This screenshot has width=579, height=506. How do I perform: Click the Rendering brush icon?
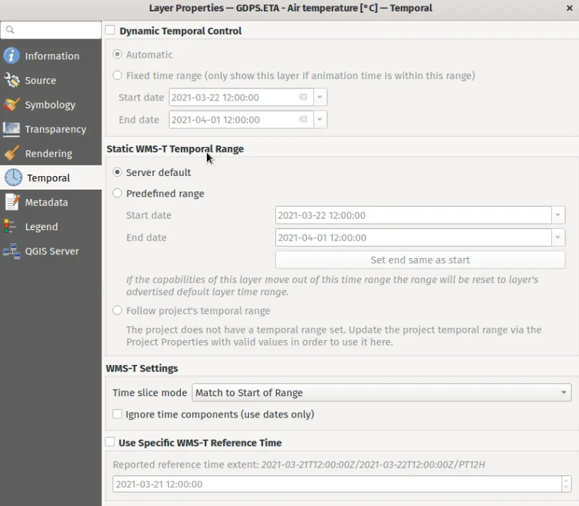point(11,153)
